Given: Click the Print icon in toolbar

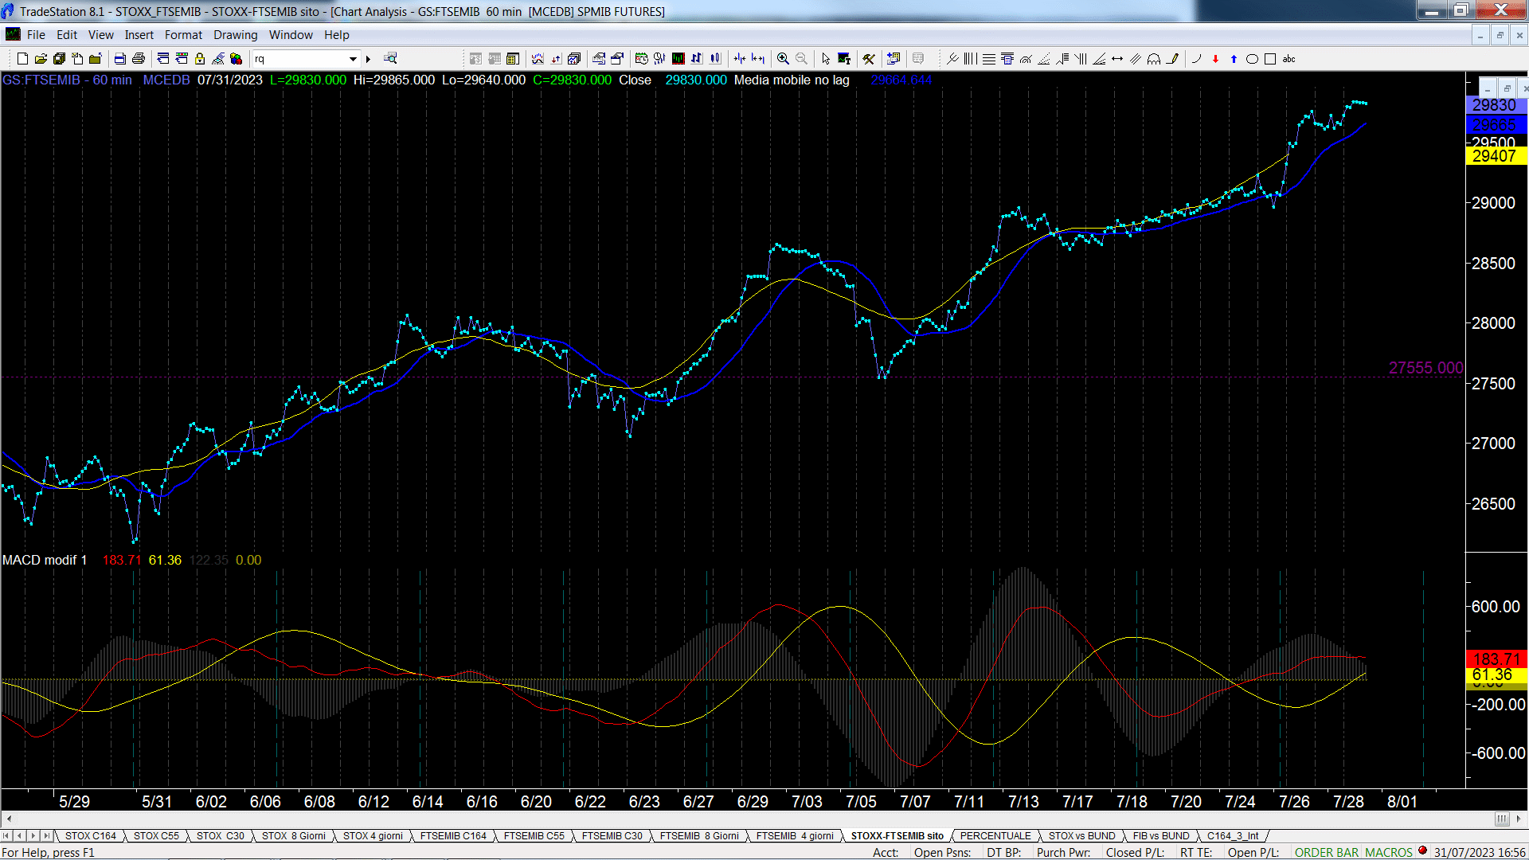Looking at the screenshot, I should click(x=139, y=59).
